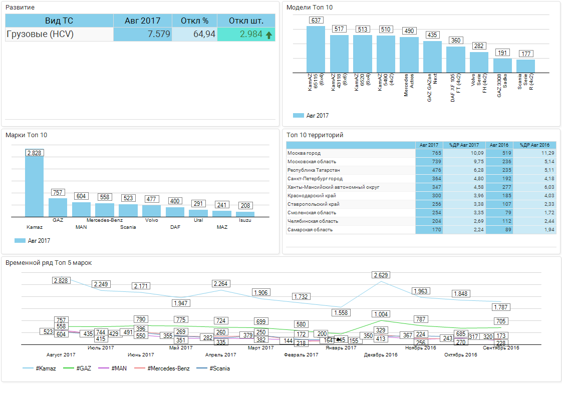The width and height of the screenshot is (562, 397).
Task: Click the 1.558 data label for Январь 2017
Action: [x=341, y=313]
